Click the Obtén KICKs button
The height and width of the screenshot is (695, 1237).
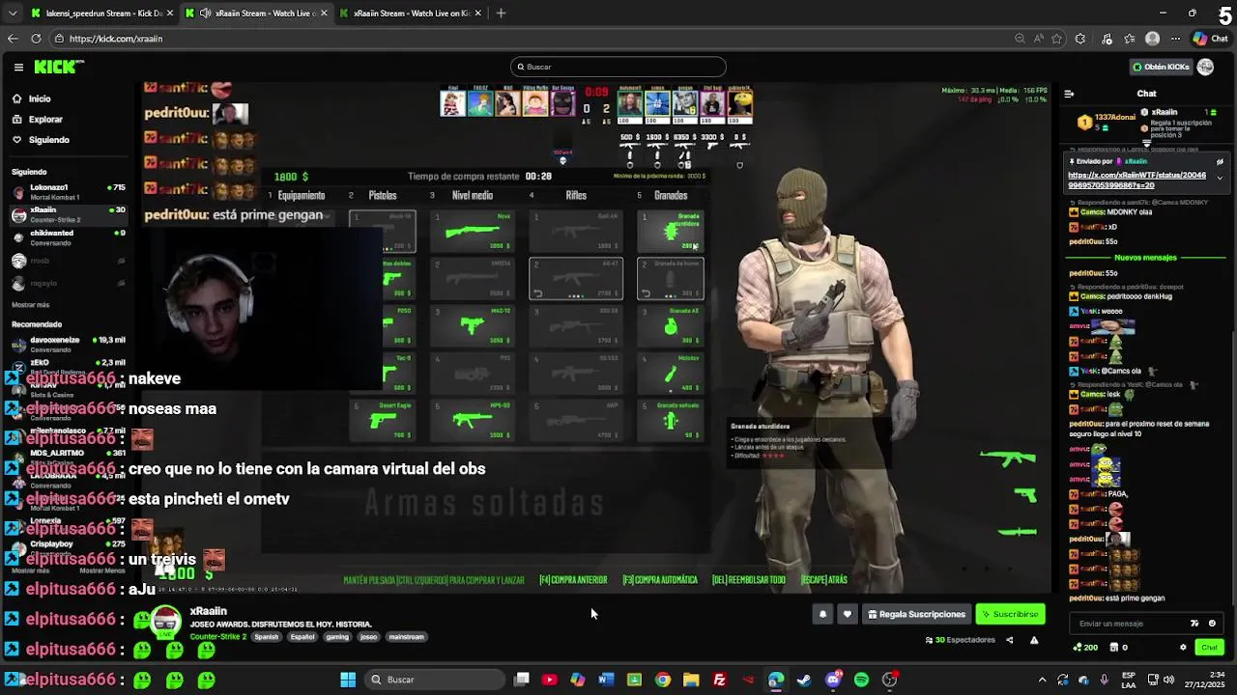coord(1161,67)
